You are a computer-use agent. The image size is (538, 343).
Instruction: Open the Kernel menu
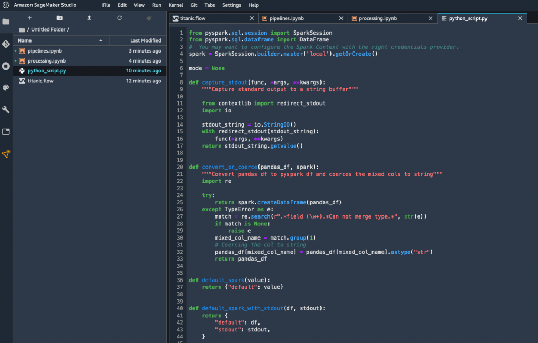pos(176,5)
